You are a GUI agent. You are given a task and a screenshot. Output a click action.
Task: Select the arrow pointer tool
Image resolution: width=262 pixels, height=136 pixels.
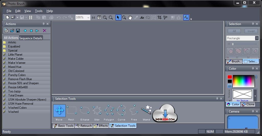pos(118,18)
